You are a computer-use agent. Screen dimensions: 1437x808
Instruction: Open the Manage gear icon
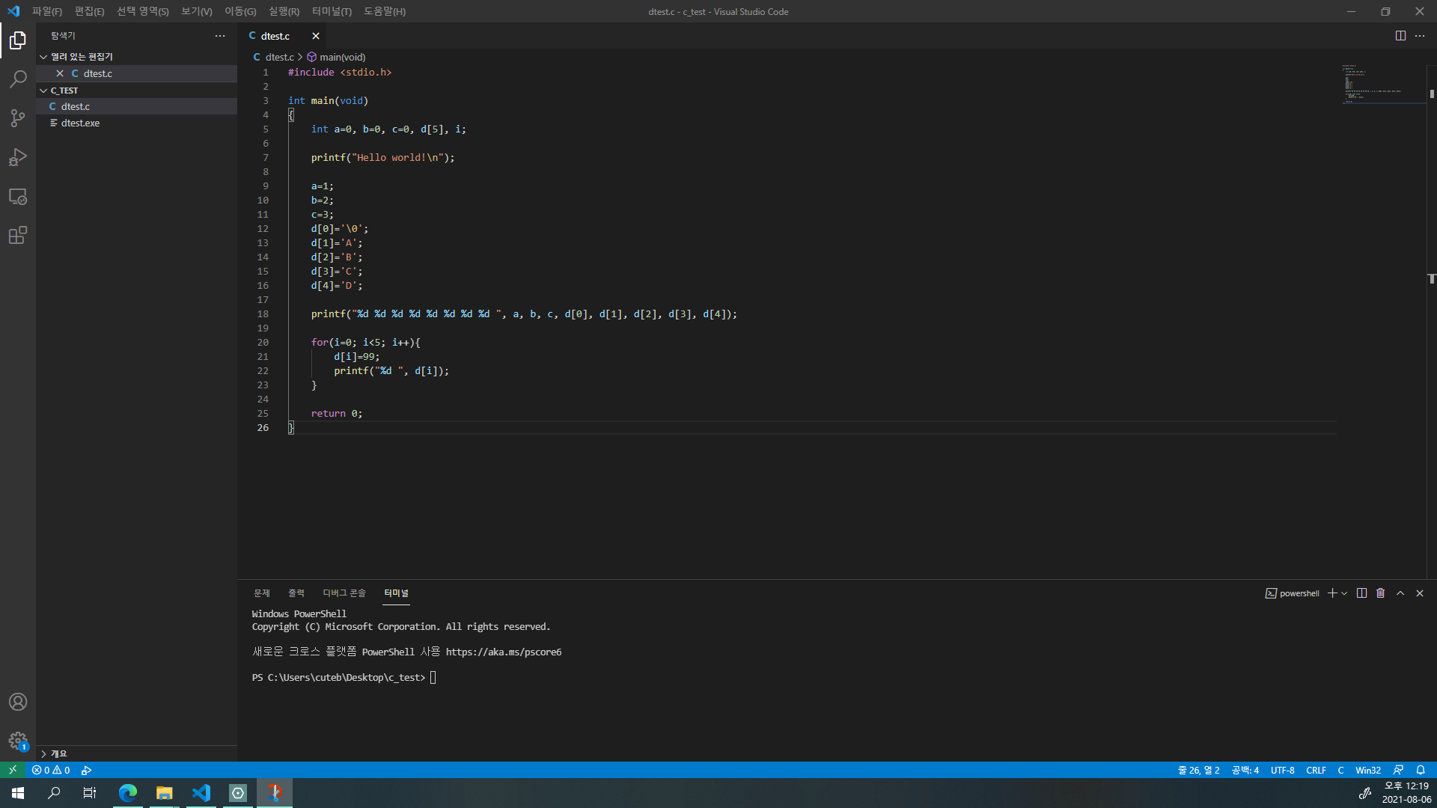pyautogui.click(x=18, y=741)
